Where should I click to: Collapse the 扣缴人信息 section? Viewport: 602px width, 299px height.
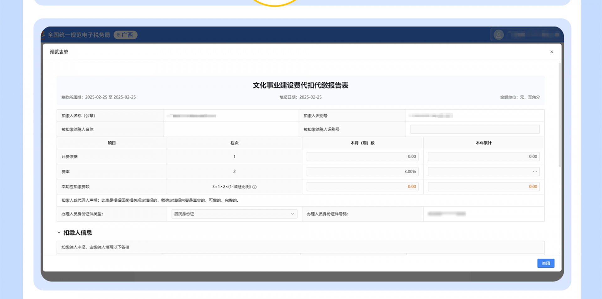[x=59, y=233]
